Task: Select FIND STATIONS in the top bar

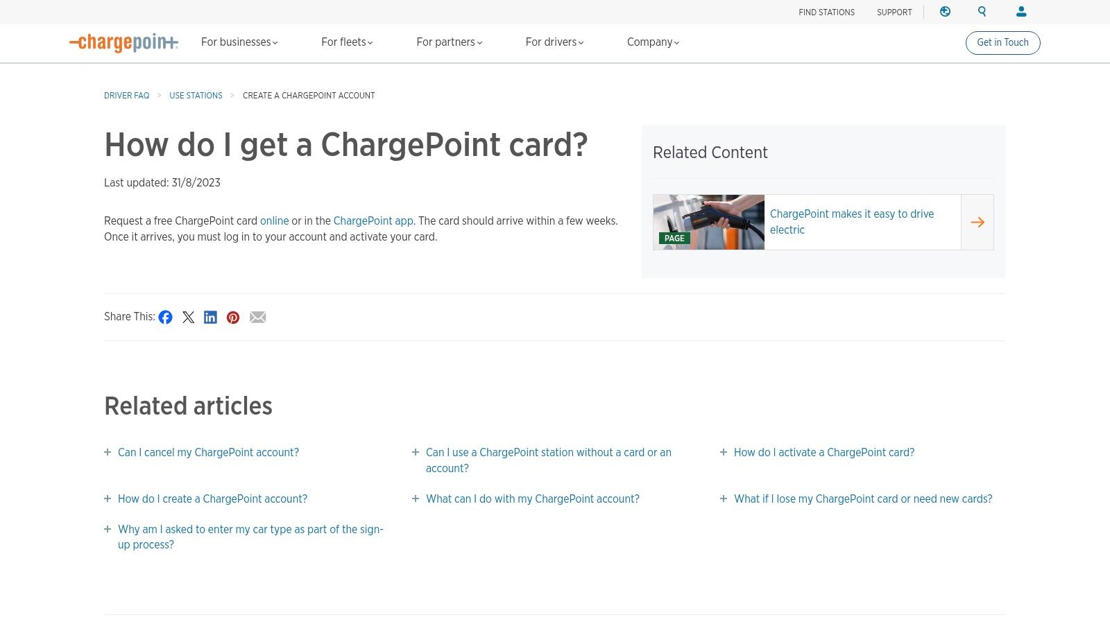Action: (826, 12)
